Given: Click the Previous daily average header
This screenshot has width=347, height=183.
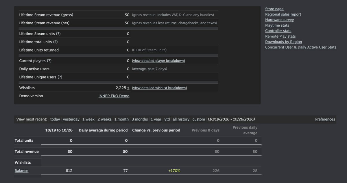Looking at the screenshot, I should coord(245,130).
